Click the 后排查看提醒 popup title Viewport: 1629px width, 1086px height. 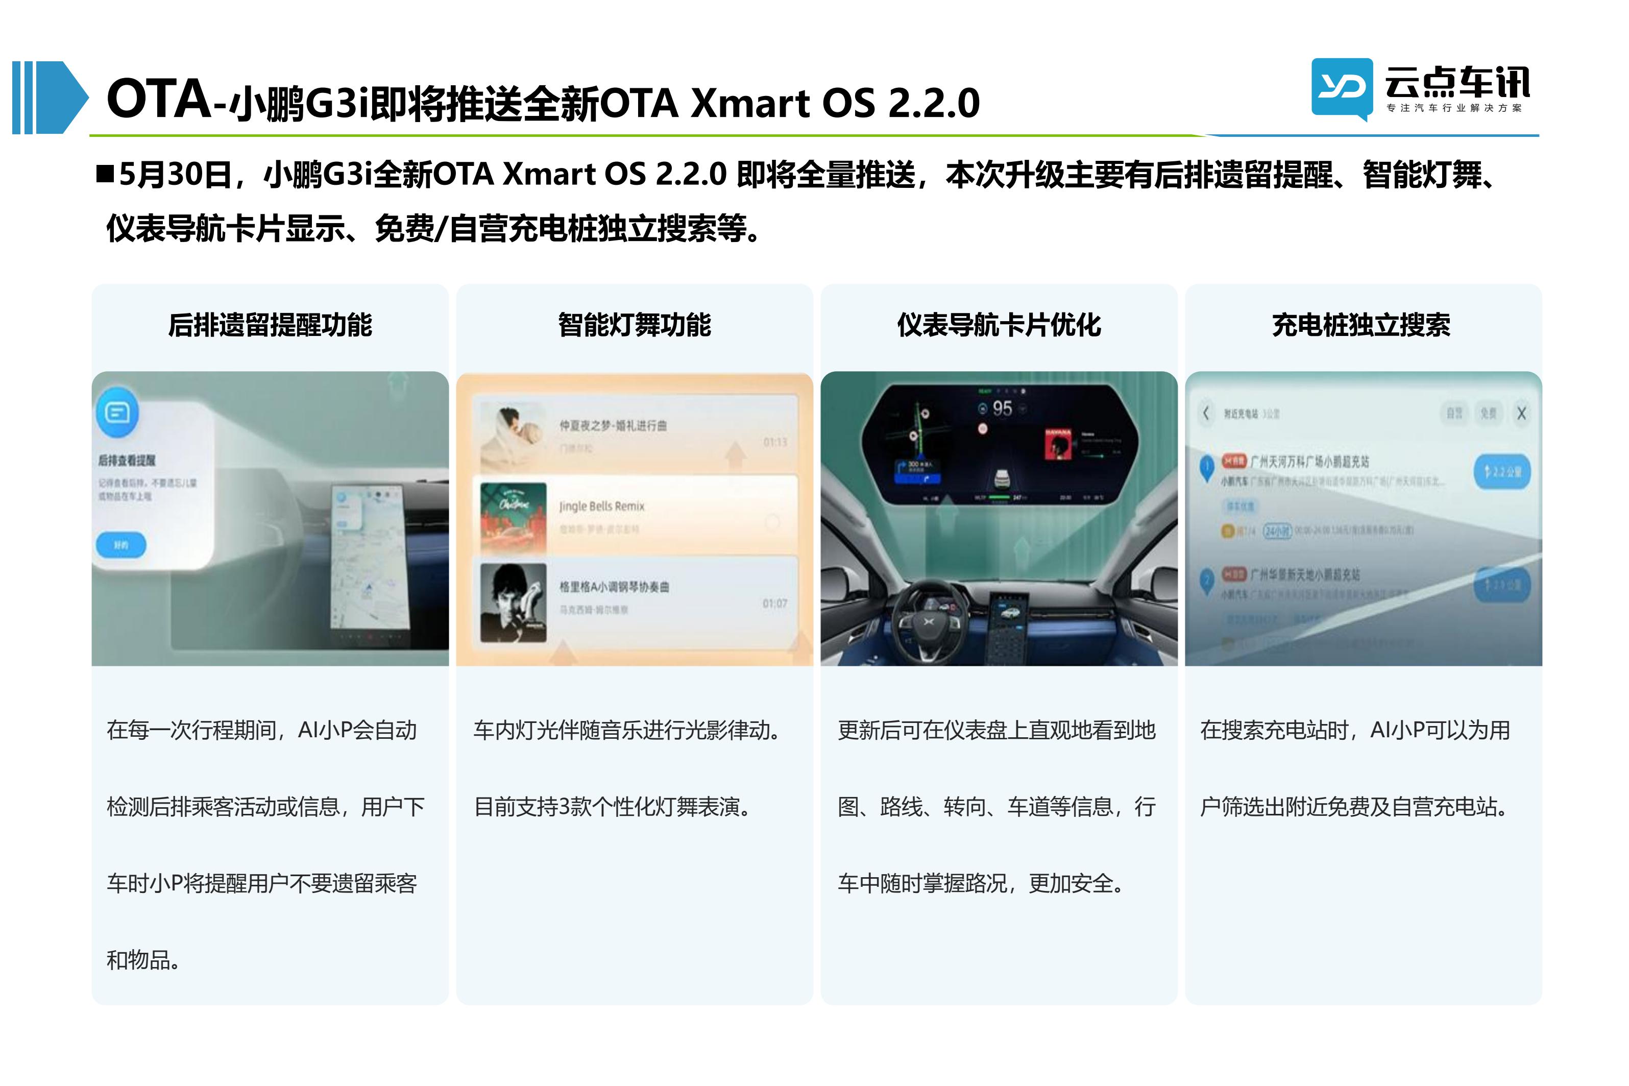click(127, 461)
